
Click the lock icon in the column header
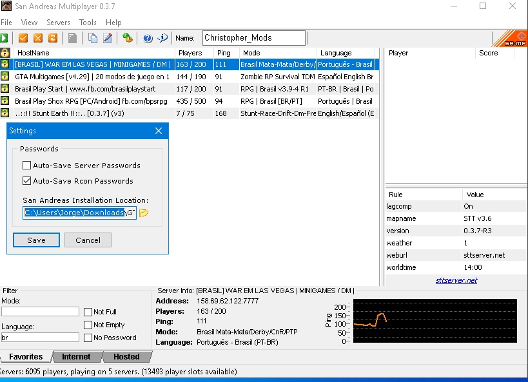(x=5, y=53)
